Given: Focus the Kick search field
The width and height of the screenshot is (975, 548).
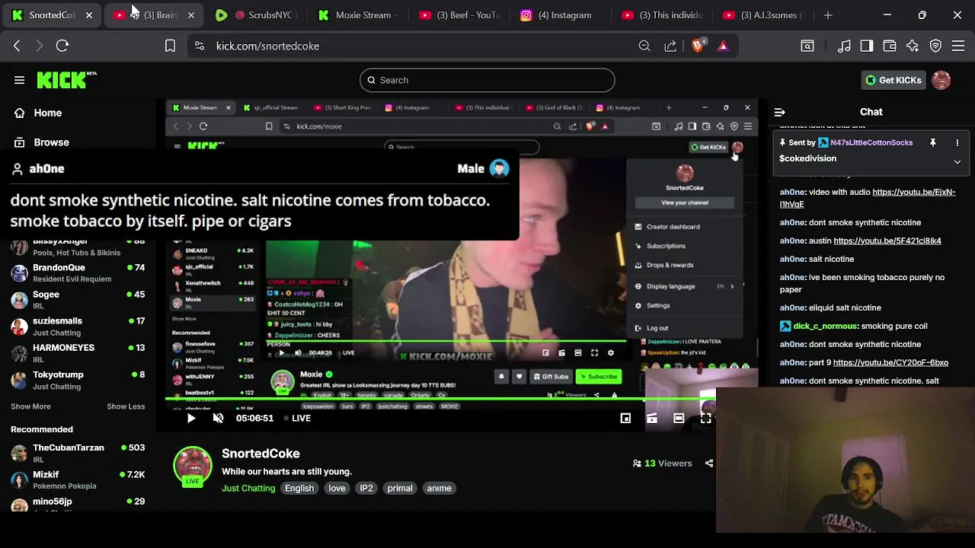Looking at the screenshot, I should click(x=487, y=80).
